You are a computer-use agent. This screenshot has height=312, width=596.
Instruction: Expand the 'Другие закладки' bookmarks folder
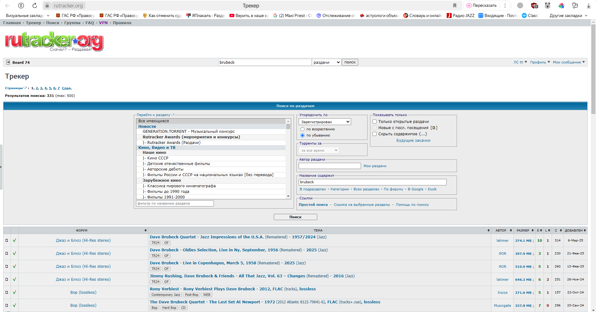[x=569, y=15]
